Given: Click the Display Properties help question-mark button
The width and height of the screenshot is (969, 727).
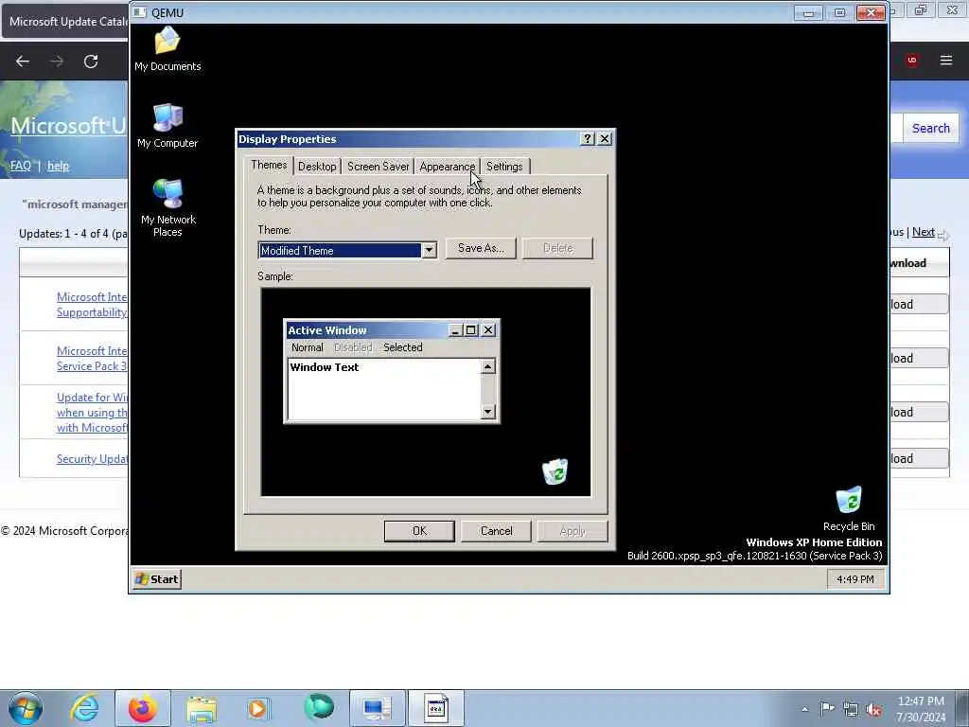Looking at the screenshot, I should [588, 138].
